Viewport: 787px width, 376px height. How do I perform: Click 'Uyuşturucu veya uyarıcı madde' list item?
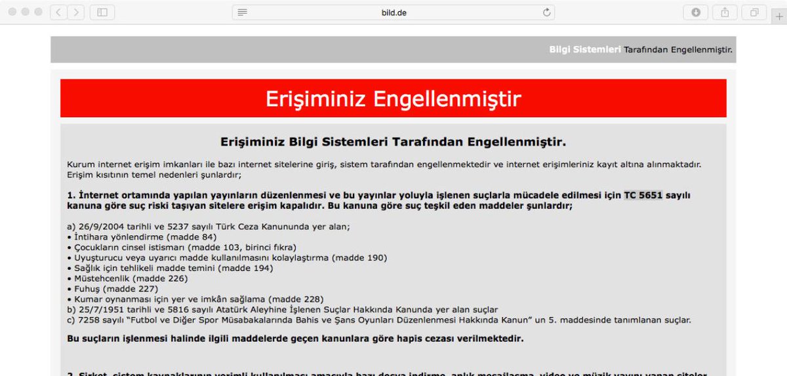point(227,257)
